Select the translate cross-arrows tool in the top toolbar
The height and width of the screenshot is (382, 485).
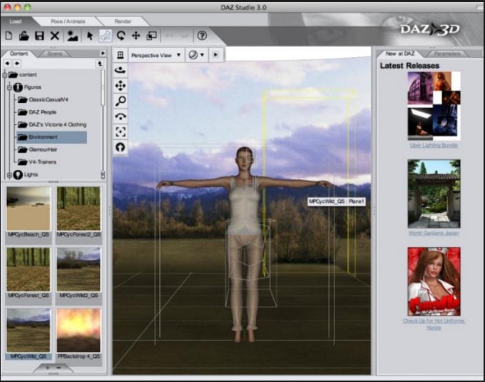pos(136,36)
